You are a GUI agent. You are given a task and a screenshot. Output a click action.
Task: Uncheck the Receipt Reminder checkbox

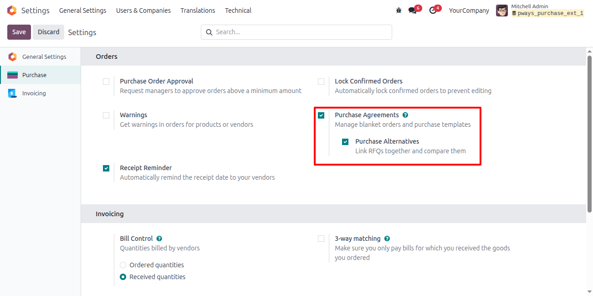coord(106,168)
